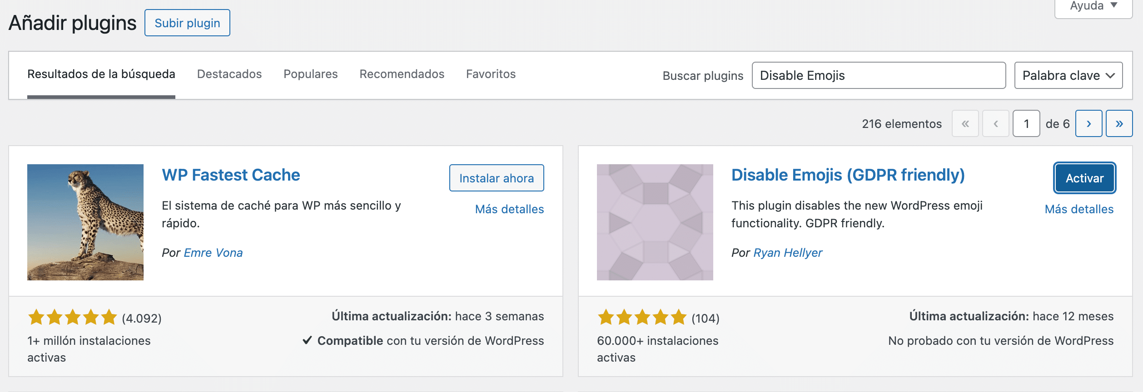Open author Ryan Hellyer's link

[787, 253]
